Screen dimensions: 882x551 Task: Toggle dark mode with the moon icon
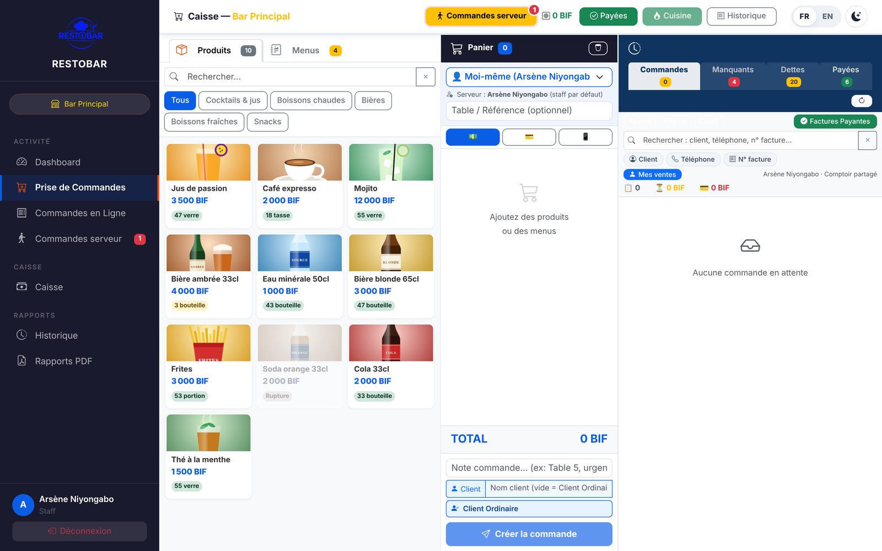pyautogui.click(x=856, y=16)
